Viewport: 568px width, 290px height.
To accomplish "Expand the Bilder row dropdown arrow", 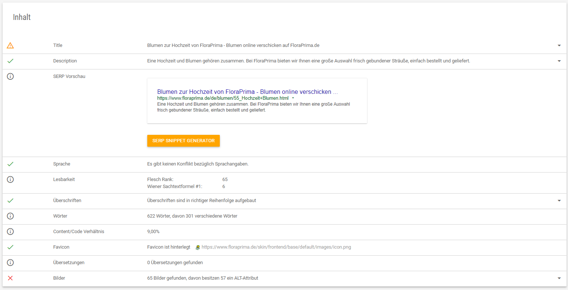I will click(559, 278).
